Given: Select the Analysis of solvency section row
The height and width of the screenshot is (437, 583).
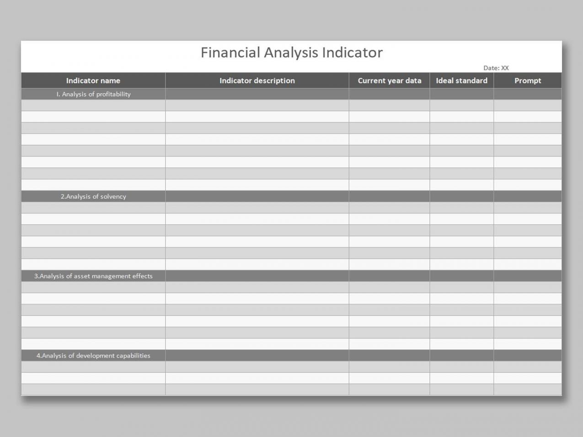Looking at the screenshot, I should (93, 196).
